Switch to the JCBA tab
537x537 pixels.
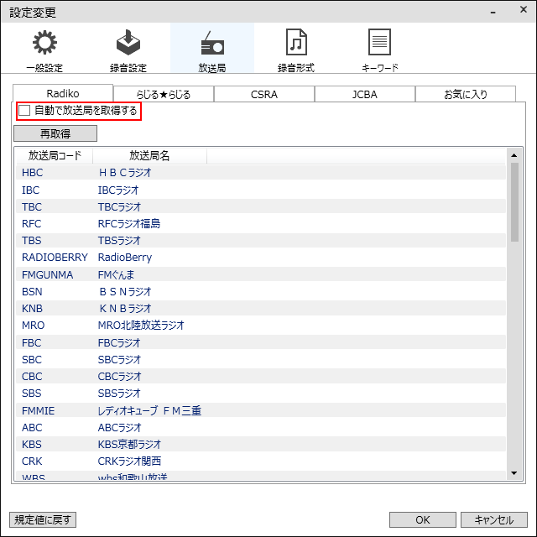point(365,94)
